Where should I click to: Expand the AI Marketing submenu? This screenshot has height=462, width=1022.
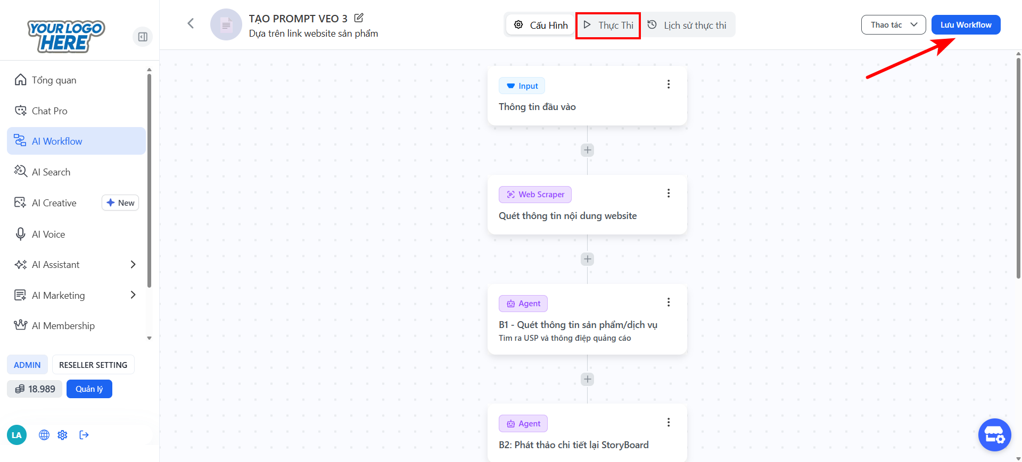tap(133, 295)
